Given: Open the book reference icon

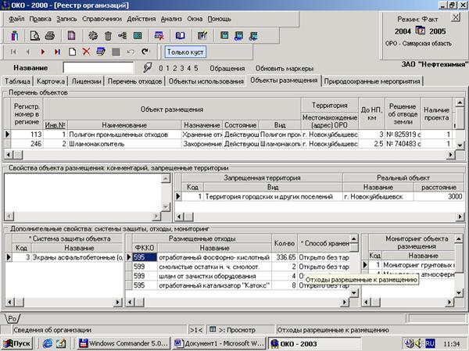Looking at the screenshot, I should [x=180, y=36].
